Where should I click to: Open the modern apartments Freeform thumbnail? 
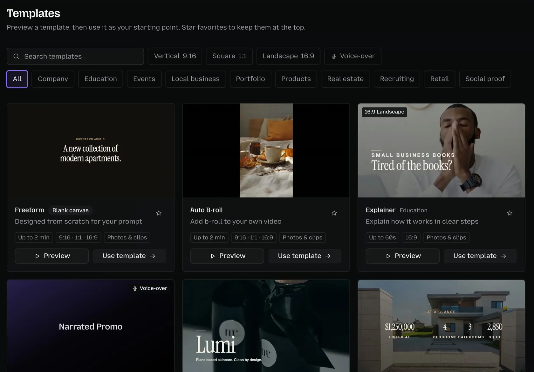[91, 150]
